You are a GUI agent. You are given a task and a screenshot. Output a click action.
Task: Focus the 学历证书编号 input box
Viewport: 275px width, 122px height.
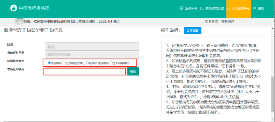pos(85,72)
